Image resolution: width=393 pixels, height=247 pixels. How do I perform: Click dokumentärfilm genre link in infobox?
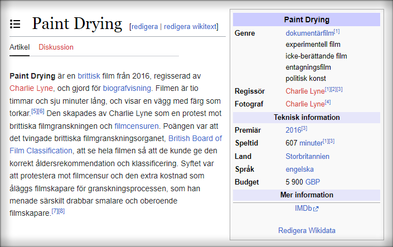309,33
